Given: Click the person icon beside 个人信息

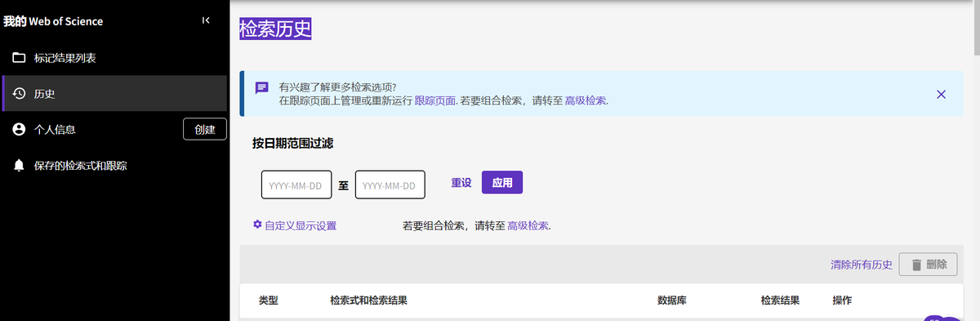Looking at the screenshot, I should tap(19, 129).
